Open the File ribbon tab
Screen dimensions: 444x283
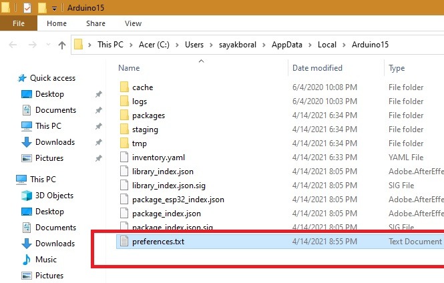pyautogui.click(x=19, y=23)
